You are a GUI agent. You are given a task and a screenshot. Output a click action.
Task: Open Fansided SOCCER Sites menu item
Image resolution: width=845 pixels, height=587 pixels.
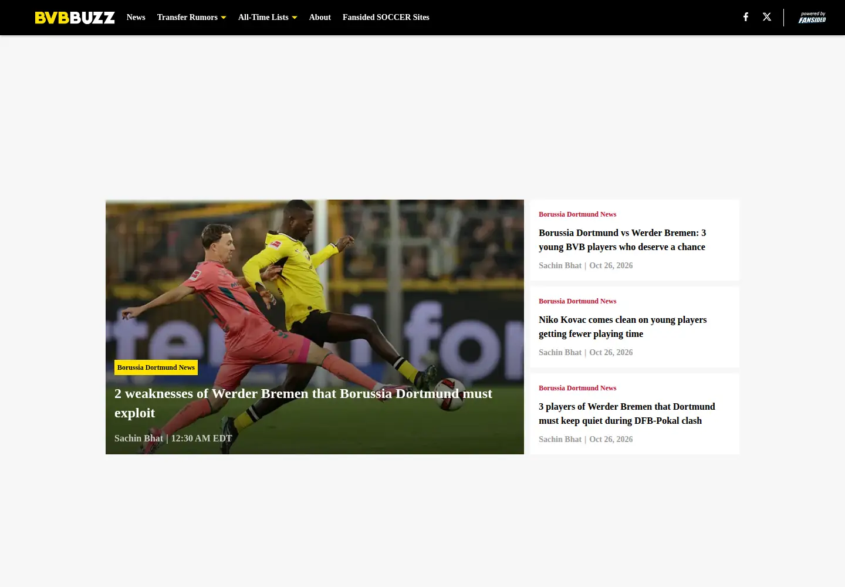386,18
